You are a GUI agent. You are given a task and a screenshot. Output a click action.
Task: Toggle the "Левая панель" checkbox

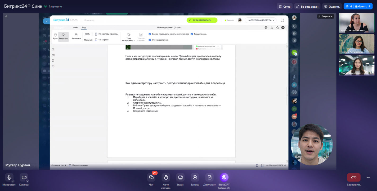tap(192, 34)
